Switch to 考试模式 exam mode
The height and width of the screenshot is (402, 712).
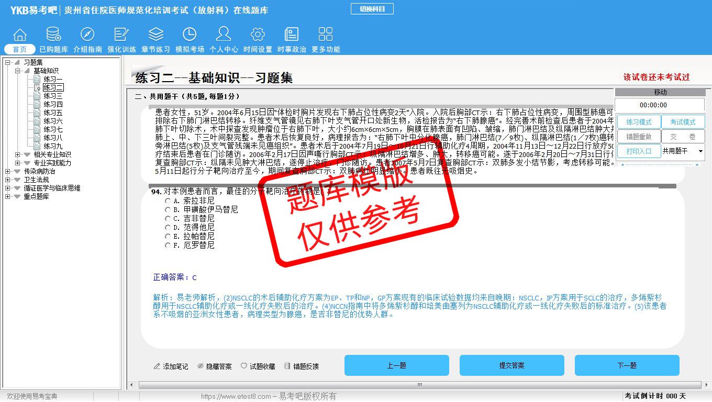(683, 122)
